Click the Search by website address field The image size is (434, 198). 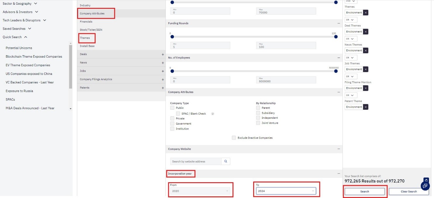click(x=196, y=161)
